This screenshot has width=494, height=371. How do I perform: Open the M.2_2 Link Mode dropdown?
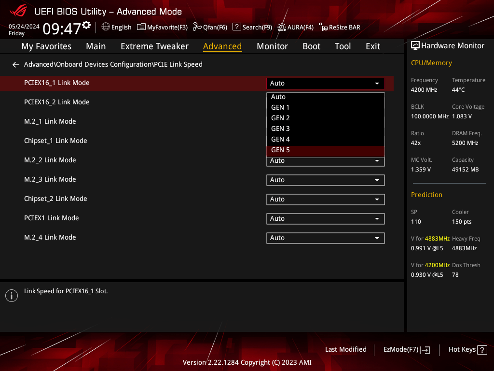326,161
